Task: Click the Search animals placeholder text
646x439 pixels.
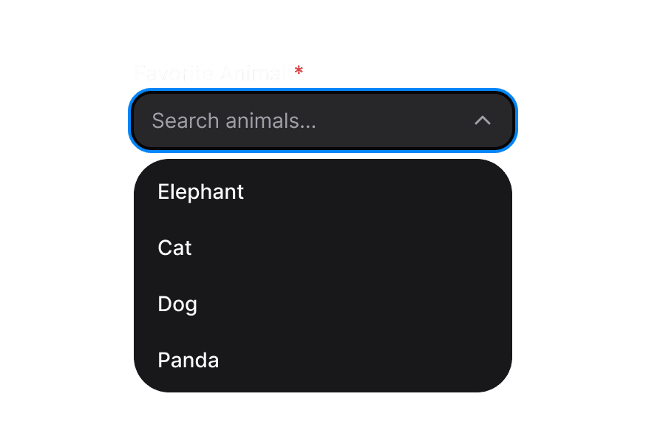Action: click(234, 120)
